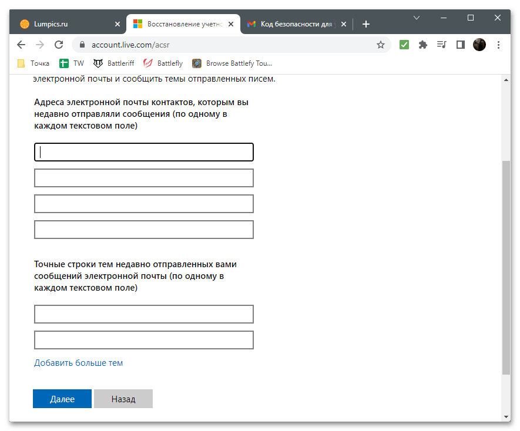Close the Lumpics.ru tab
Viewport: 520px width, 431px height.
tap(118, 24)
